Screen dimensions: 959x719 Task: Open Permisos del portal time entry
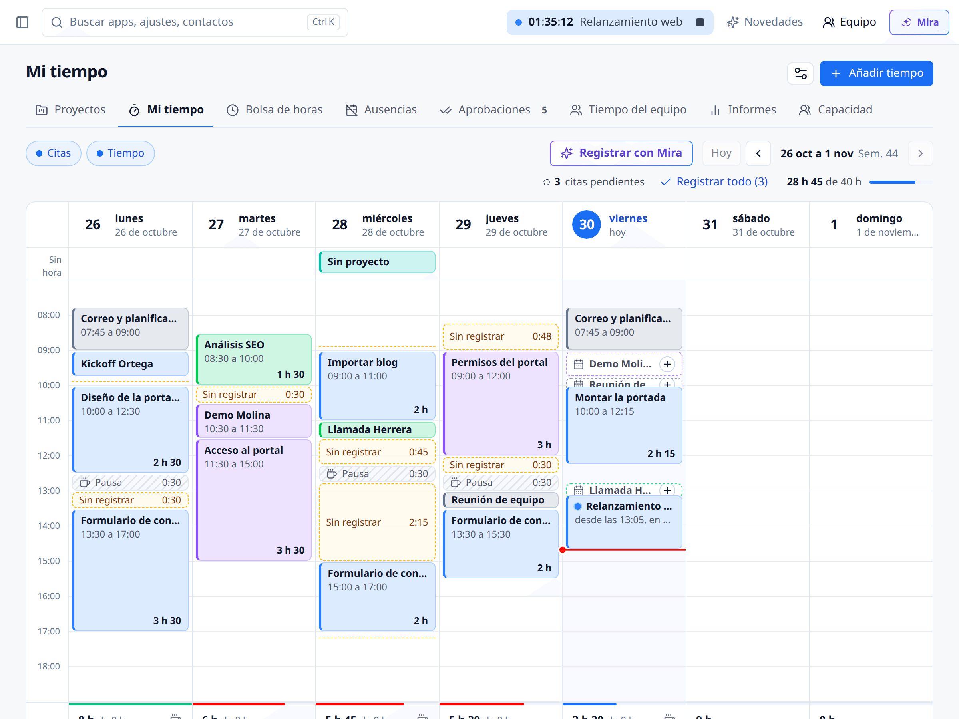501,403
